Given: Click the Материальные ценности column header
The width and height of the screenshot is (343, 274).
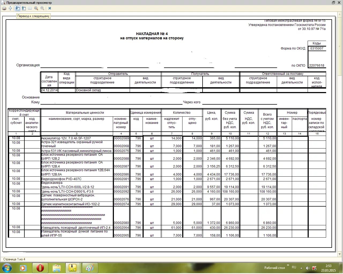Looking at the screenshot, I should click(x=85, y=113).
